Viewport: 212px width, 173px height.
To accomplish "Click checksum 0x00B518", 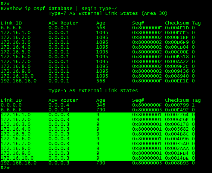I will 177,57.
